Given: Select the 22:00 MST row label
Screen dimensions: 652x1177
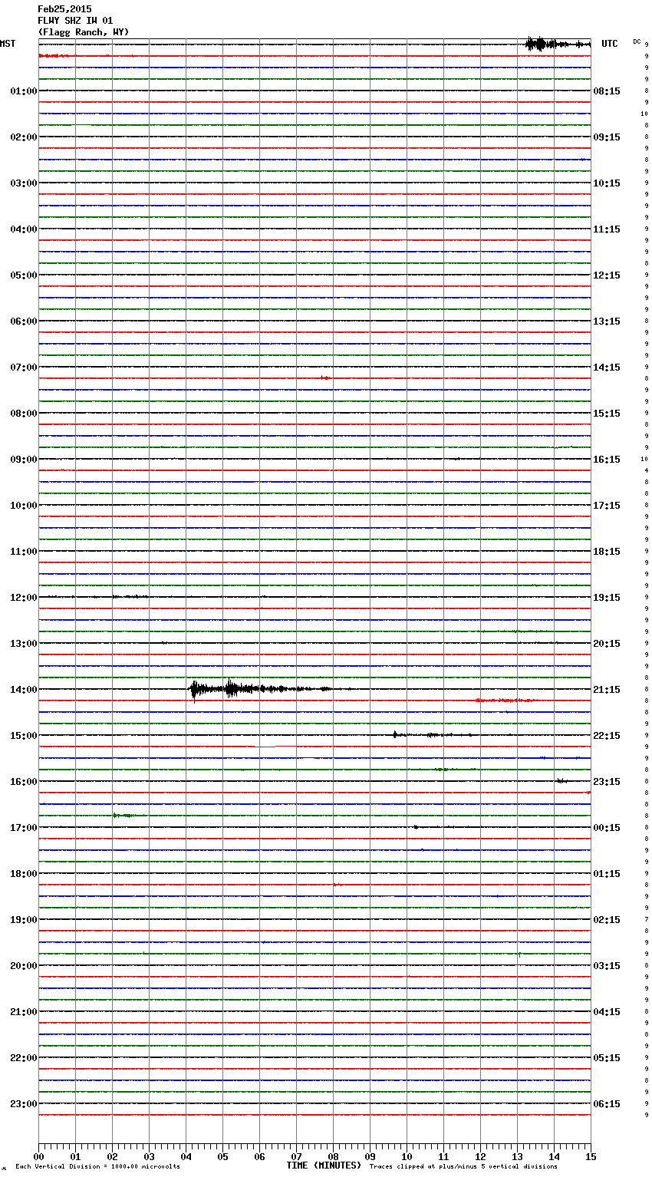Looking at the screenshot, I should tap(24, 1058).
